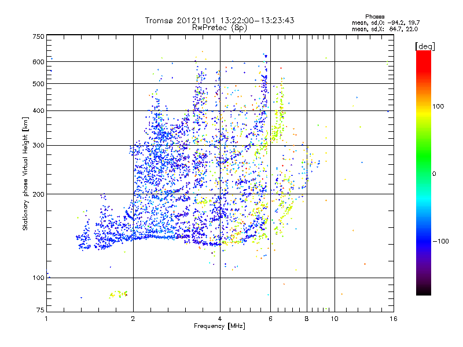Click the y-axis label '300'
Screen dimensions: 463x347
tap(39, 146)
